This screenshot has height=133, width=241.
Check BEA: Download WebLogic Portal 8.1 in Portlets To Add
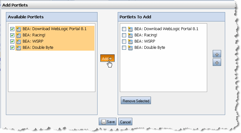tap(124, 29)
